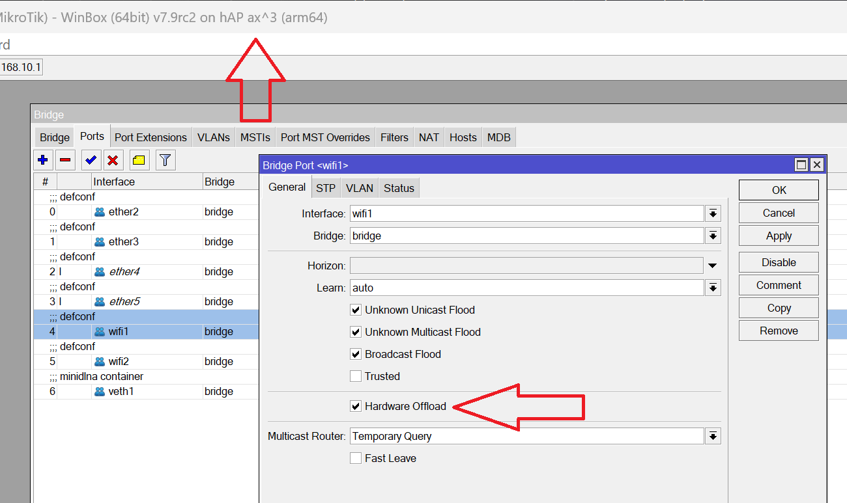Select the ether4 interface icon
This screenshot has height=503, width=847.
(x=100, y=272)
